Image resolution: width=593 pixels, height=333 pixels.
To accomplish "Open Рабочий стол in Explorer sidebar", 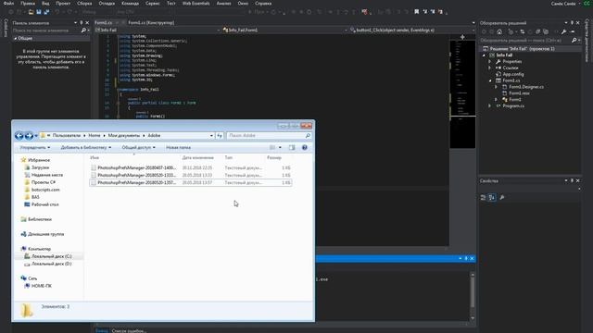I will coord(44,204).
